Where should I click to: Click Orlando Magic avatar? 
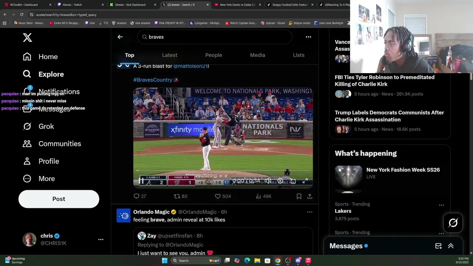pos(123,216)
